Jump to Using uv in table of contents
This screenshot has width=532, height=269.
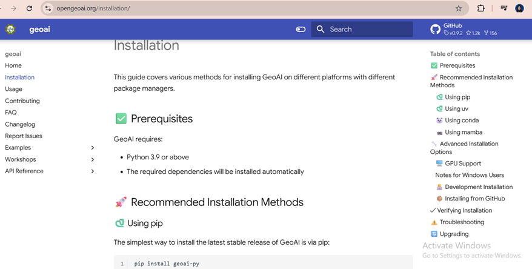tap(456, 108)
